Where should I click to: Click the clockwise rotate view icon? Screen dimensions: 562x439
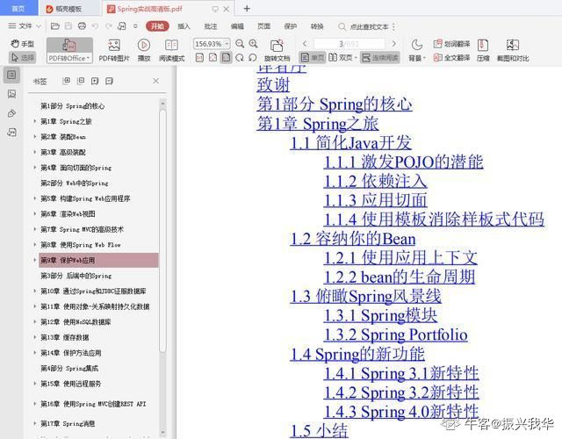pyautogui.click(x=240, y=57)
